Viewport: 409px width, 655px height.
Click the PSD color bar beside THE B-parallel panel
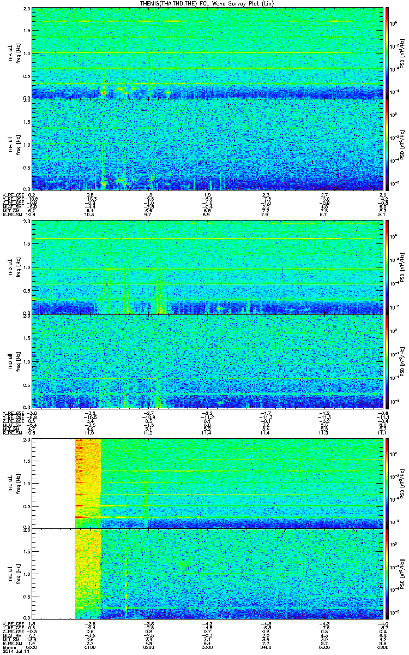[387, 574]
